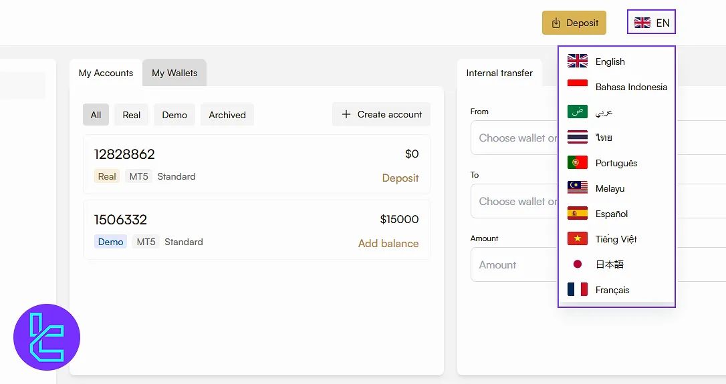This screenshot has height=384, width=726.
Task: Click the Indonesian flag icon in language list
Action: coord(577,87)
